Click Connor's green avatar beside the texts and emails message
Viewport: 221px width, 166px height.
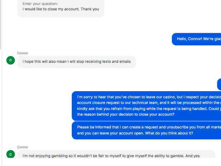(11, 60)
